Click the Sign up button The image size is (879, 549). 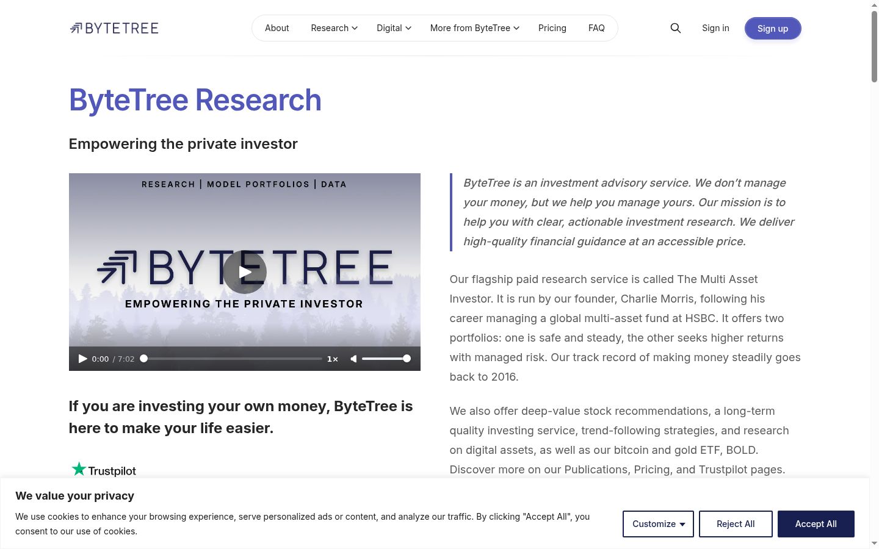pos(773,29)
